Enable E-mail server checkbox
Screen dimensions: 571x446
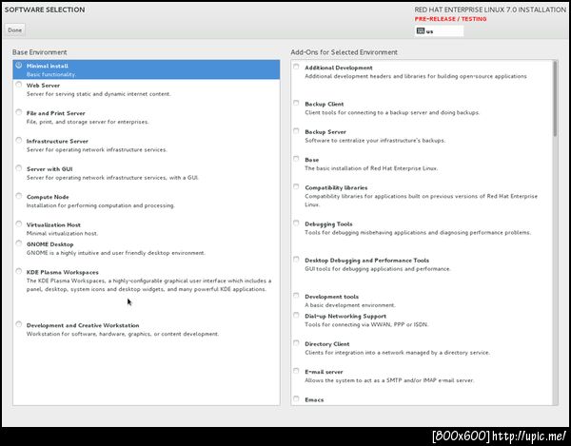pyautogui.click(x=296, y=371)
